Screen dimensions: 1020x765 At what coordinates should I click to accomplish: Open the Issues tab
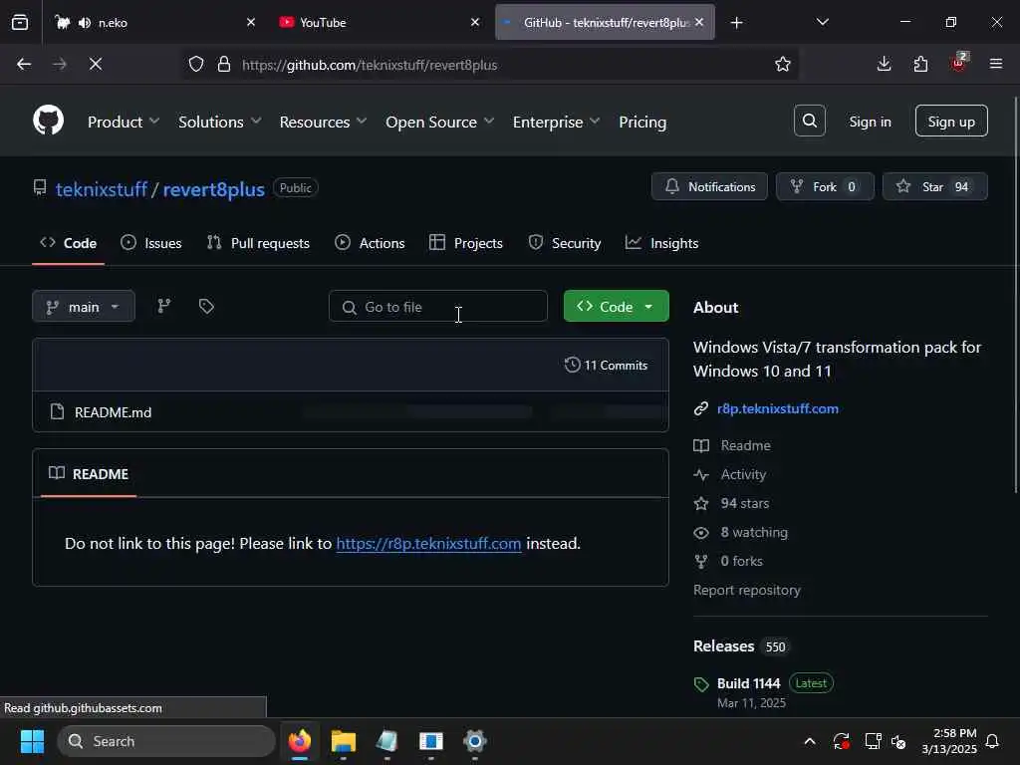click(x=151, y=243)
